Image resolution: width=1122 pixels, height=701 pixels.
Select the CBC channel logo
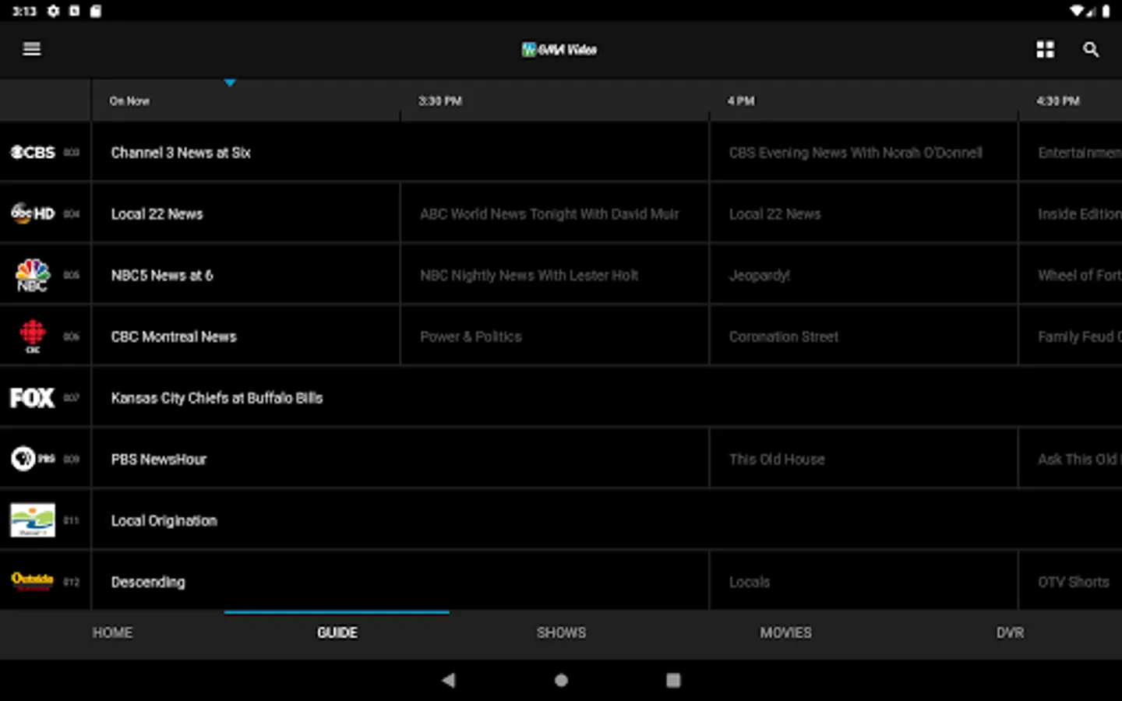coord(33,336)
